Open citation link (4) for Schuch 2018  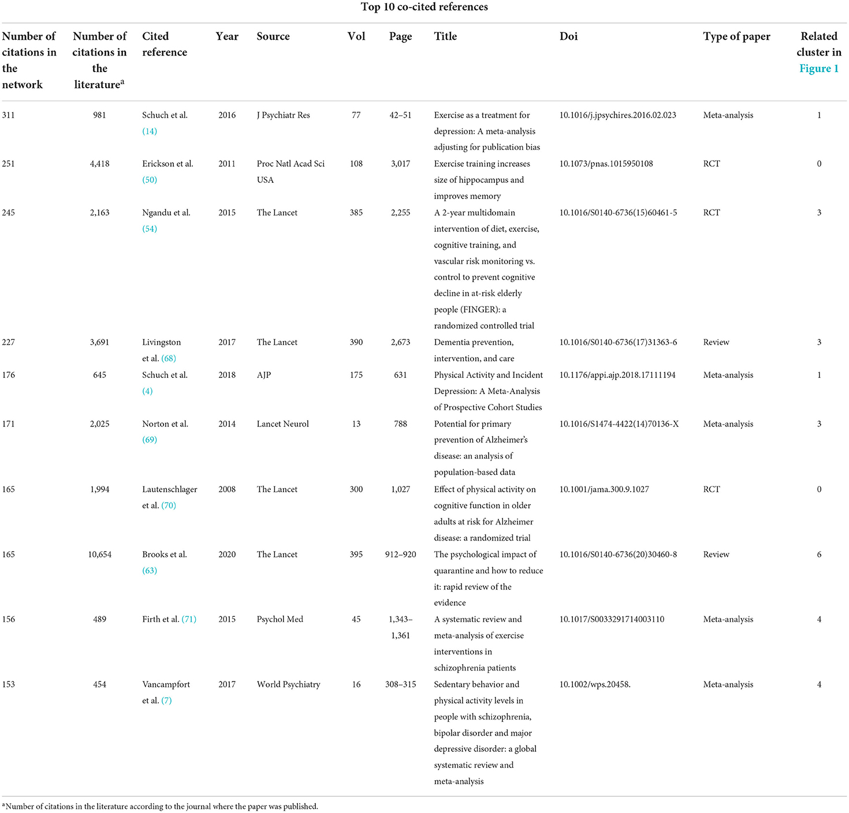click(x=147, y=391)
